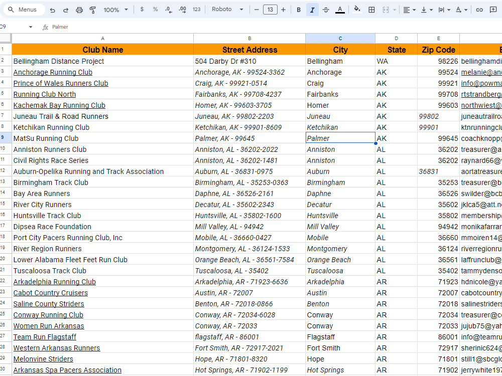Open borders menu icon
The height and width of the screenshot is (376, 502).
(371, 10)
